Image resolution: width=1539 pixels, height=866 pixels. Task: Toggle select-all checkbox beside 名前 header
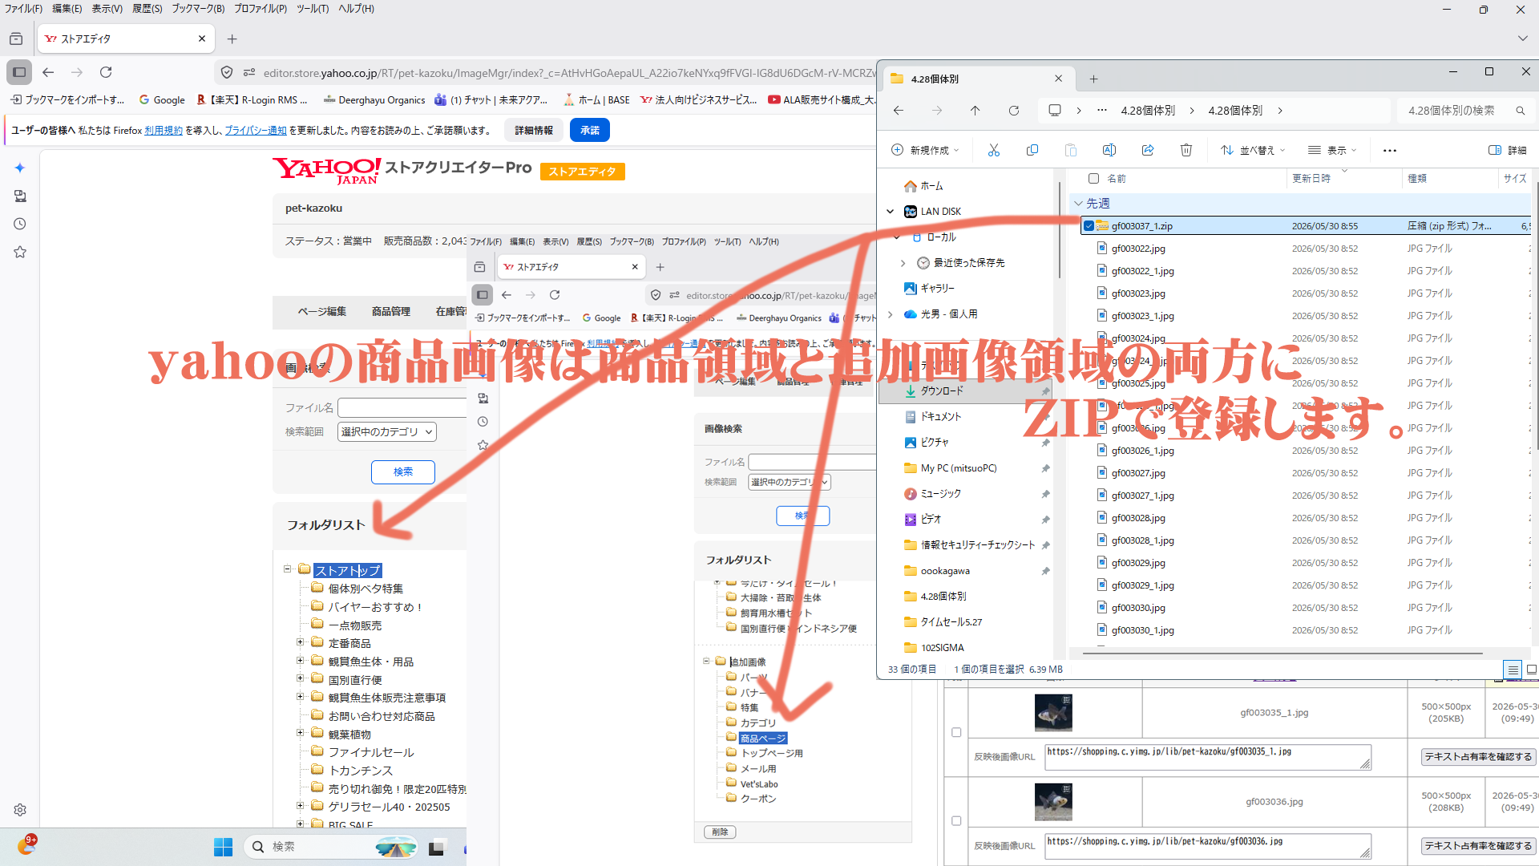[x=1093, y=178]
